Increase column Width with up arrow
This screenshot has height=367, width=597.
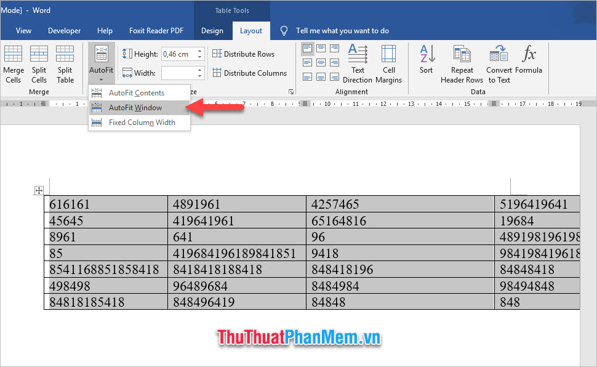click(200, 70)
